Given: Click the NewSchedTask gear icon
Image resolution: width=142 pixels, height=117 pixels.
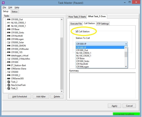Looking at the screenshot, I should [9, 85].
